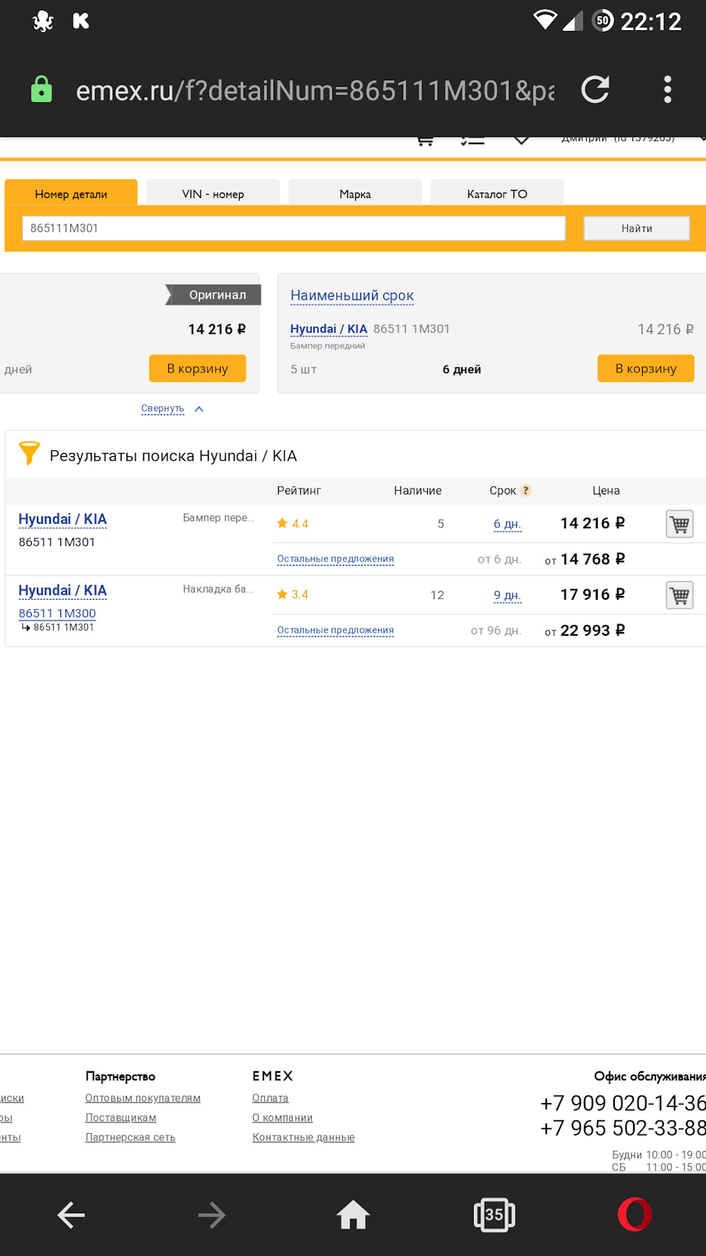Open the browser three-dot menu
This screenshot has width=706, height=1256.
pyautogui.click(x=667, y=90)
